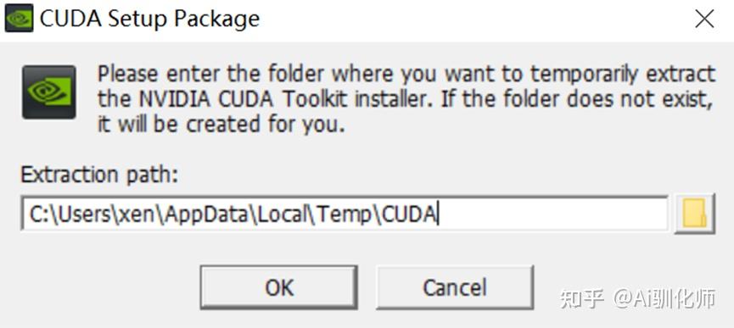The height and width of the screenshot is (328, 734).
Task: Click the instruction message paragraph
Action: pyautogui.click(x=406, y=99)
